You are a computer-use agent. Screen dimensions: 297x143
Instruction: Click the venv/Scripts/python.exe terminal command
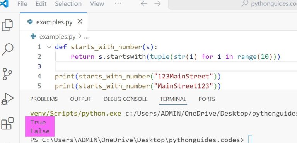(75, 114)
